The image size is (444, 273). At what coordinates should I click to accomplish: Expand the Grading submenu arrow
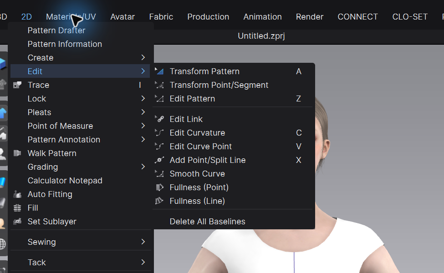pyautogui.click(x=143, y=167)
